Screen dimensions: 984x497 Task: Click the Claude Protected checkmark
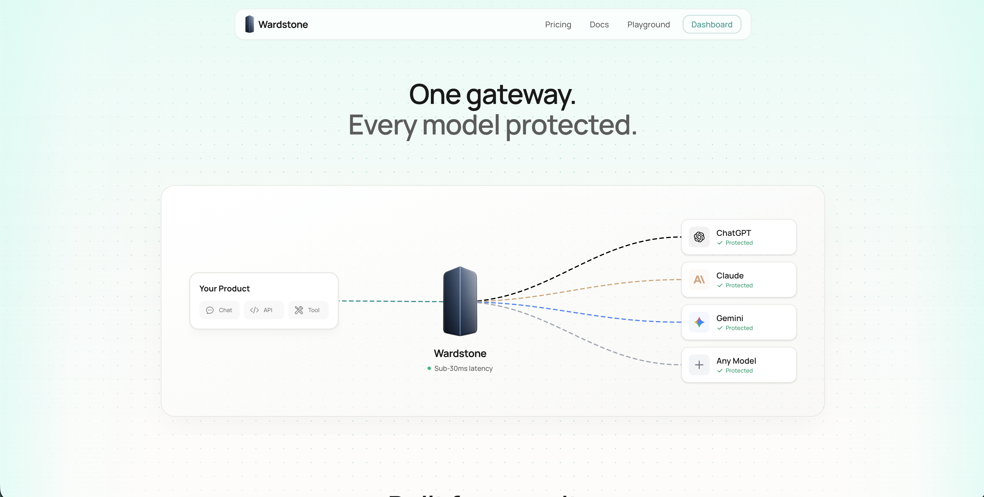coord(720,286)
